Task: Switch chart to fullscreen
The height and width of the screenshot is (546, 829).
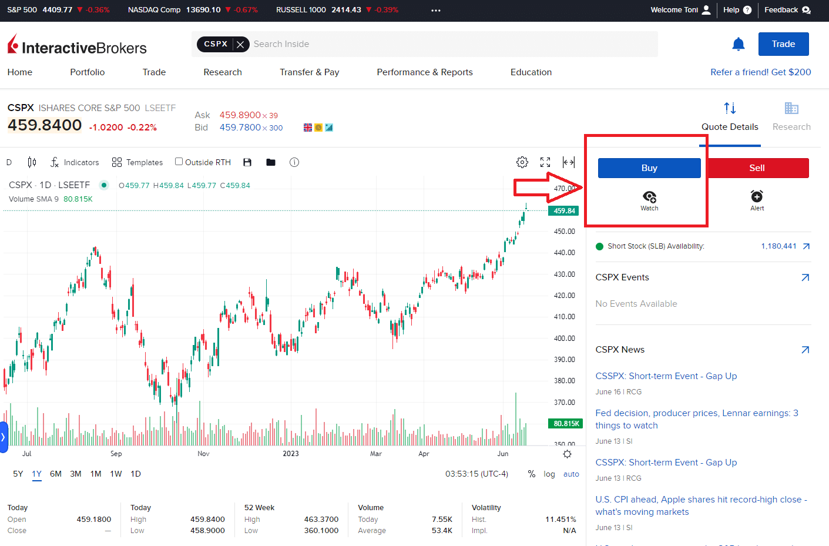Action: coord(545,162)
